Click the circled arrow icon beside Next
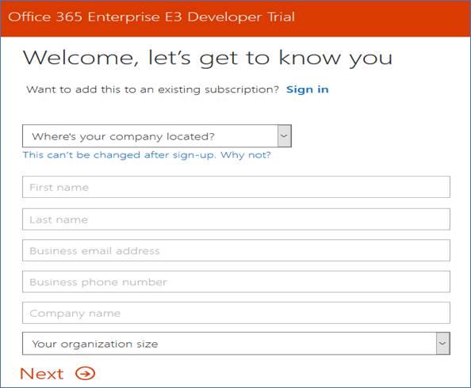The image size is (471, 388). tap(86, 374)
